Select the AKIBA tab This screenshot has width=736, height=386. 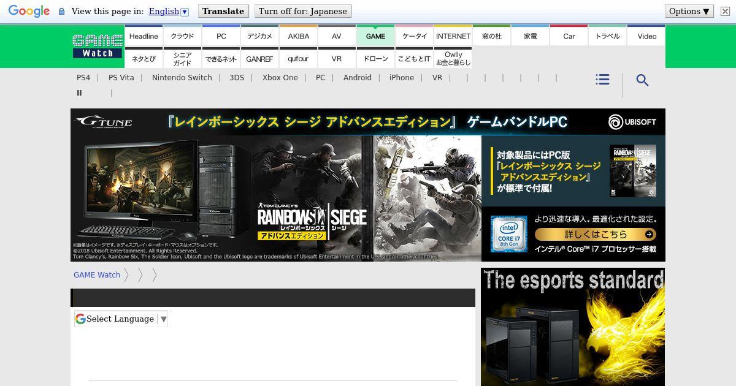(x=299, y=36)
